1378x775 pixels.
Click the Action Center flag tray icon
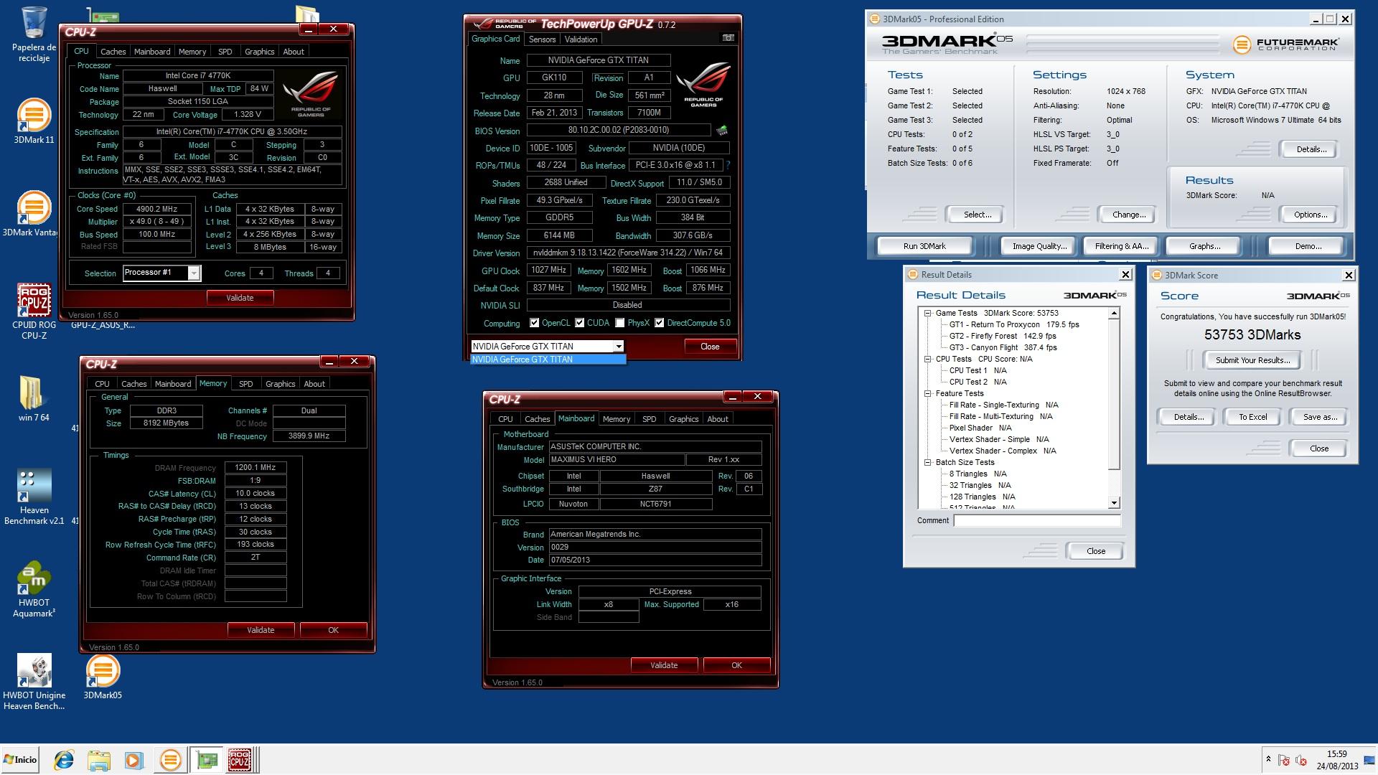pos(1284,760)
